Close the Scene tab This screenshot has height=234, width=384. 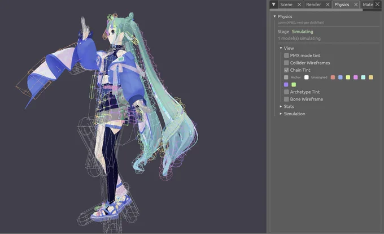pos(299,5)
